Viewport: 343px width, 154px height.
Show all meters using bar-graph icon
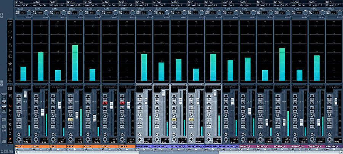(10, 75)
